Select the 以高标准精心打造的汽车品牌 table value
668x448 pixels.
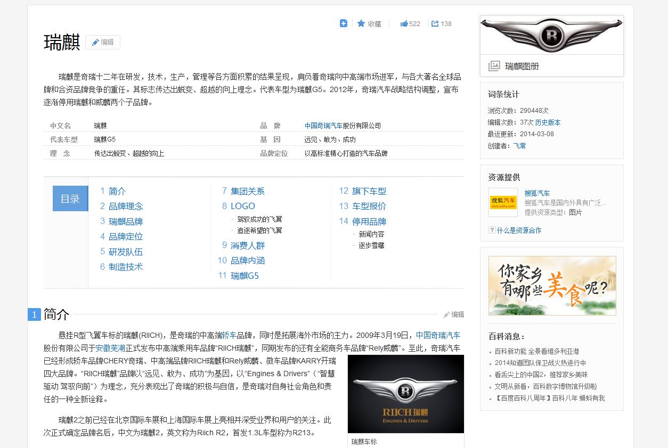pos(346,153)
